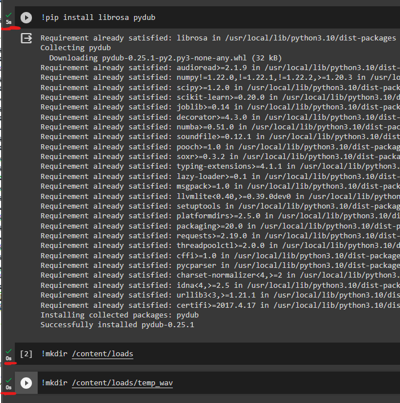
Task: Click the 'pycparser' requirement line
Action: [x=220, y=266]
